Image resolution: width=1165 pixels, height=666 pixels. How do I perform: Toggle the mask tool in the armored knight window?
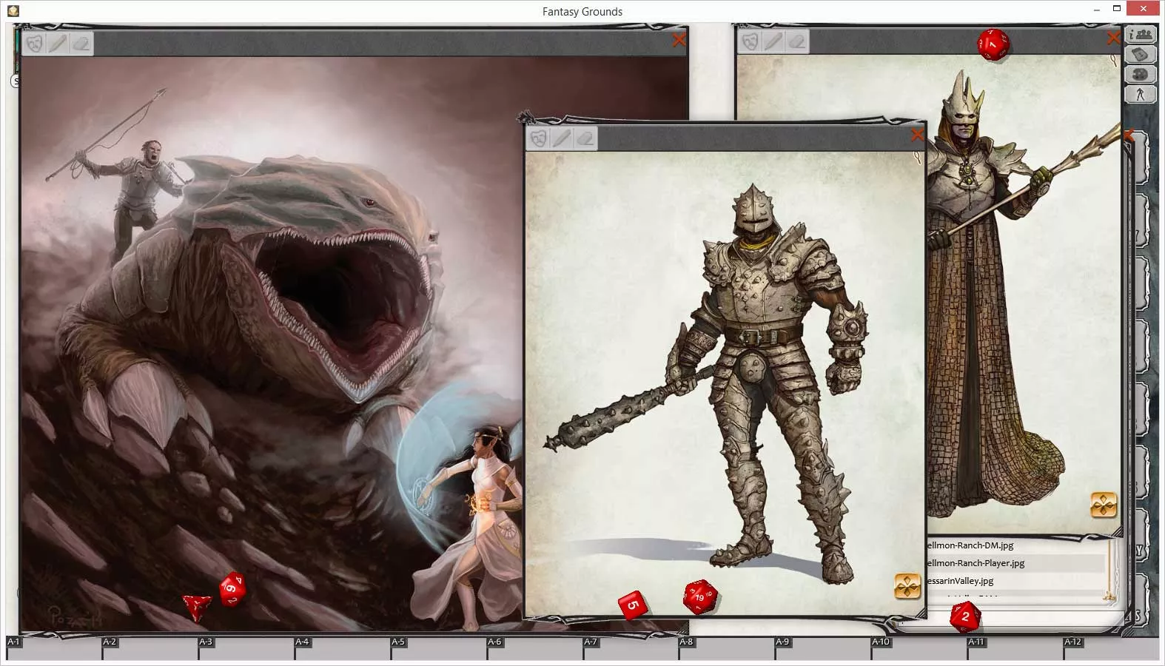(539, 138)
